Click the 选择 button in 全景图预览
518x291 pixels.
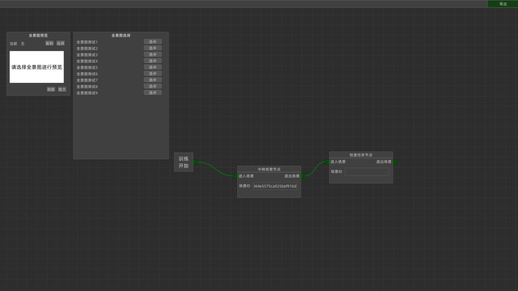tap(60, 44)
